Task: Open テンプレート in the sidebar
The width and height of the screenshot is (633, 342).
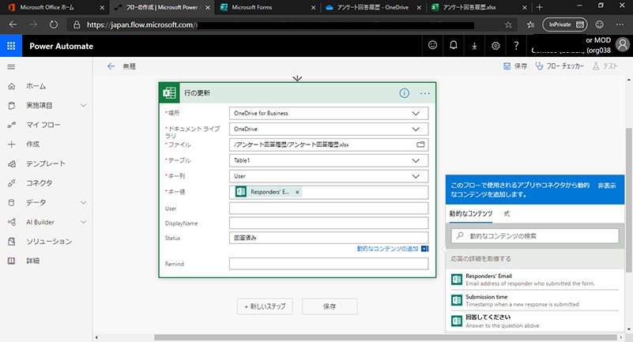Action: 46,163
